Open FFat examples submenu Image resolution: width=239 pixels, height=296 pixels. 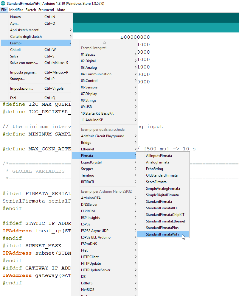click(x=105, y=250)
